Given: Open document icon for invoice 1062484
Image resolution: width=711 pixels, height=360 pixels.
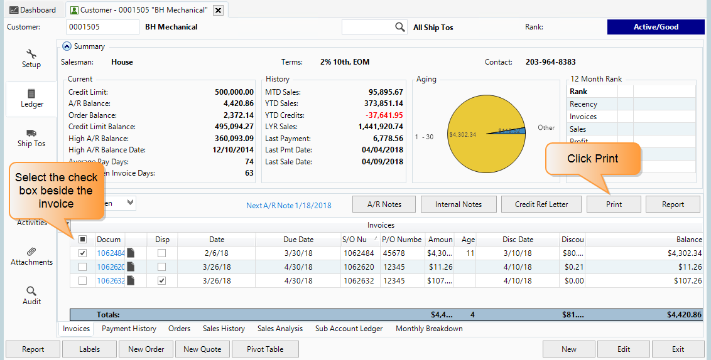Looking at the screenshot, I should click(131, 253).
